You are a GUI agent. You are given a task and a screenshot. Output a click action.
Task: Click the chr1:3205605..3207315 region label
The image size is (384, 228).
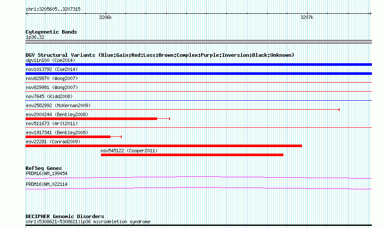[x=53, y=9]
